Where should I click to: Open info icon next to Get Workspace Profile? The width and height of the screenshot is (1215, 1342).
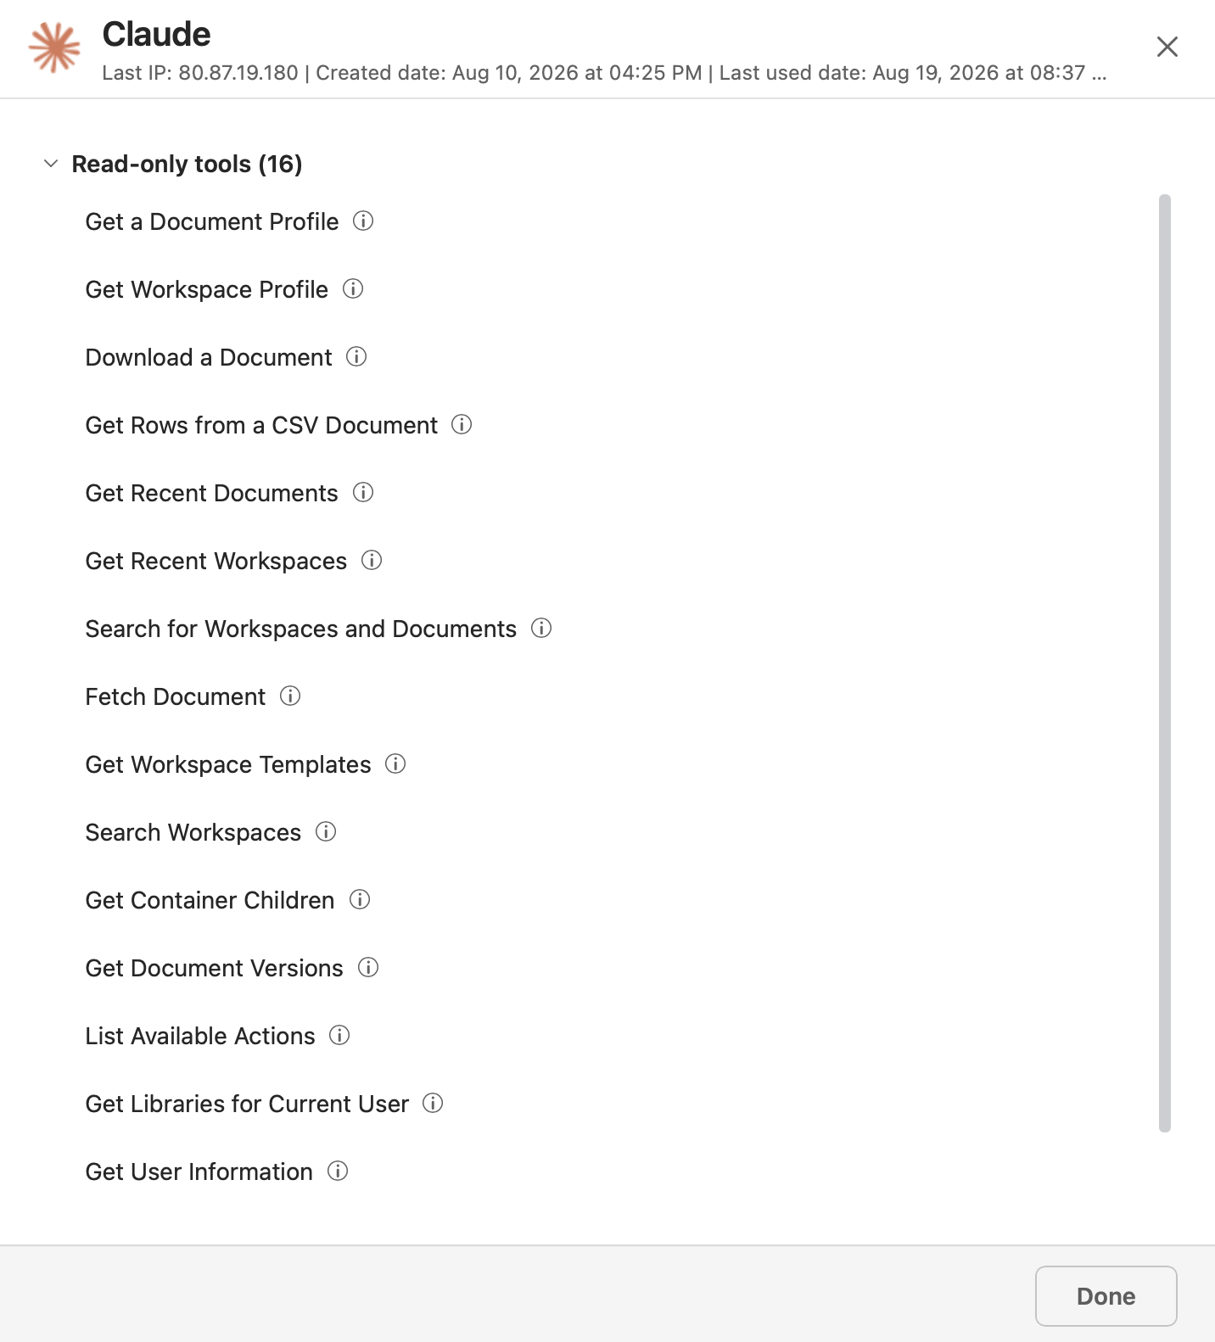click(353, 289)
